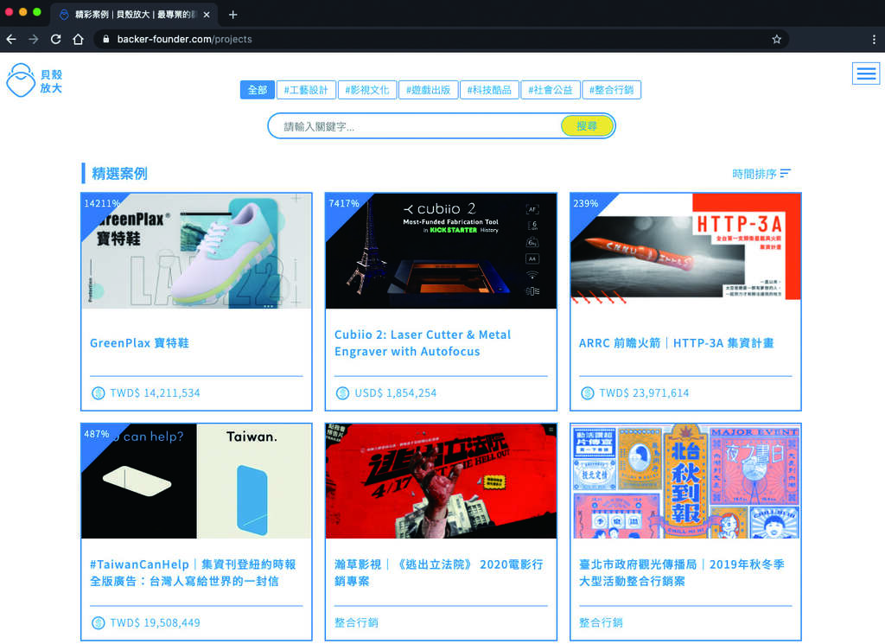Click the TWD$ 19,508,449 amount text
885x644 pixels.
(155, 622)
